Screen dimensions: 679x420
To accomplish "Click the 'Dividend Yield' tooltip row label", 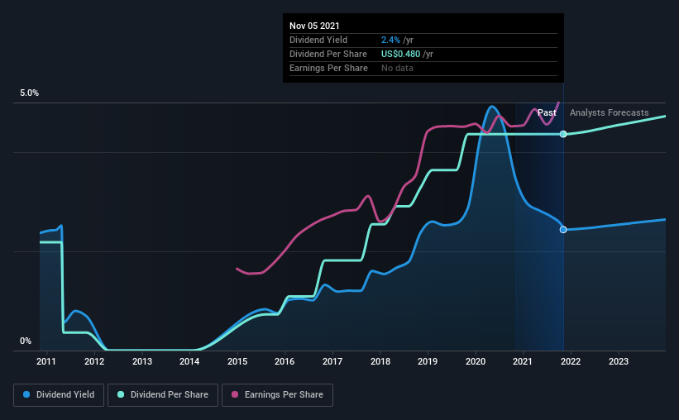I will pyautogui.click(x=318, y=40).
